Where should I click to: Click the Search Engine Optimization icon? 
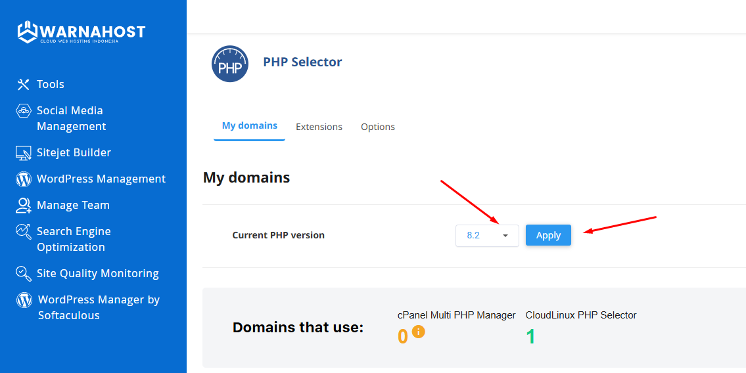click(x=24, y=231)
